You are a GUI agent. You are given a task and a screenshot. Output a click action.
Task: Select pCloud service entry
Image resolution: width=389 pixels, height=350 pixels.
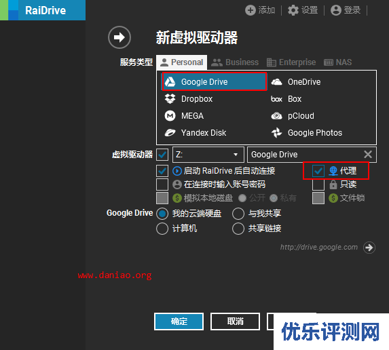[x=293, y=116]
